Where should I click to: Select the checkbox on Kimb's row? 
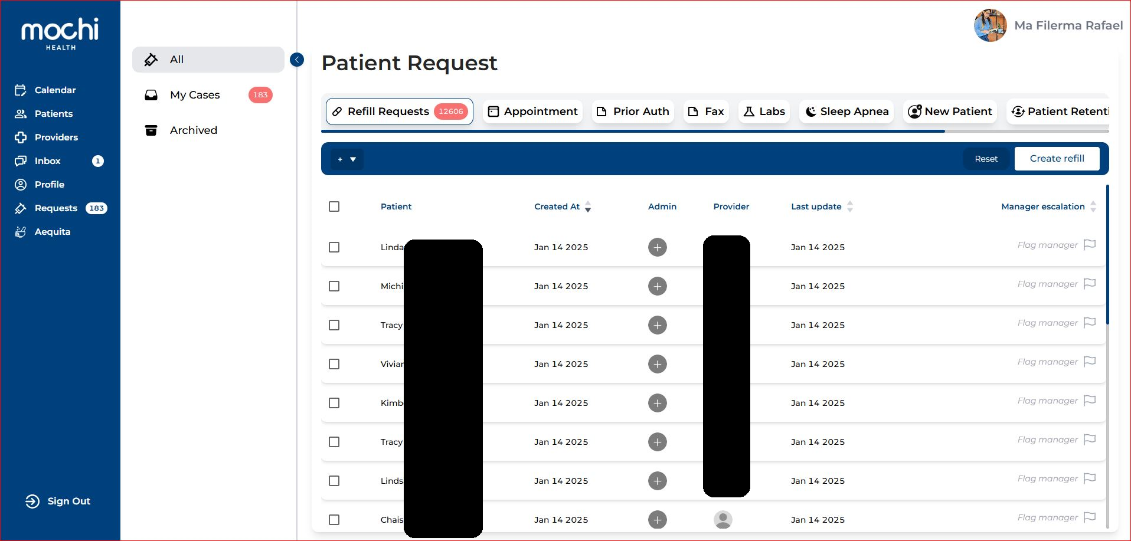click(334, 403)
